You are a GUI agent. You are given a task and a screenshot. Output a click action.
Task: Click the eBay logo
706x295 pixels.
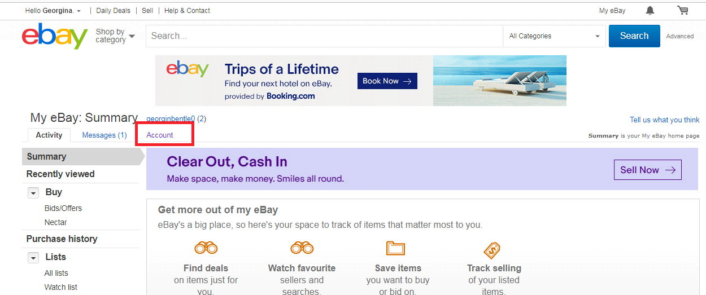tap(55, 36)
